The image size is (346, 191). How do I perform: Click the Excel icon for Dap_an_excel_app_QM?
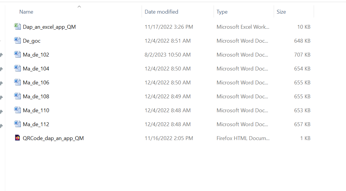(x=17, y=27)
